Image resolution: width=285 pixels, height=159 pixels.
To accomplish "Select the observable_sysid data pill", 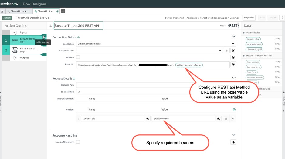I will click(254, 49).
